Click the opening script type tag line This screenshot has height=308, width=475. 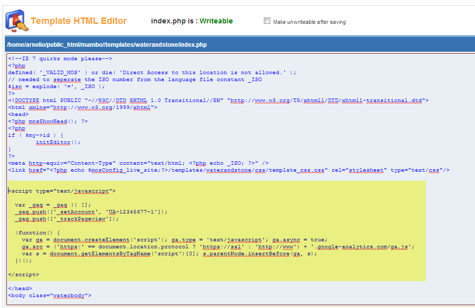62,191
